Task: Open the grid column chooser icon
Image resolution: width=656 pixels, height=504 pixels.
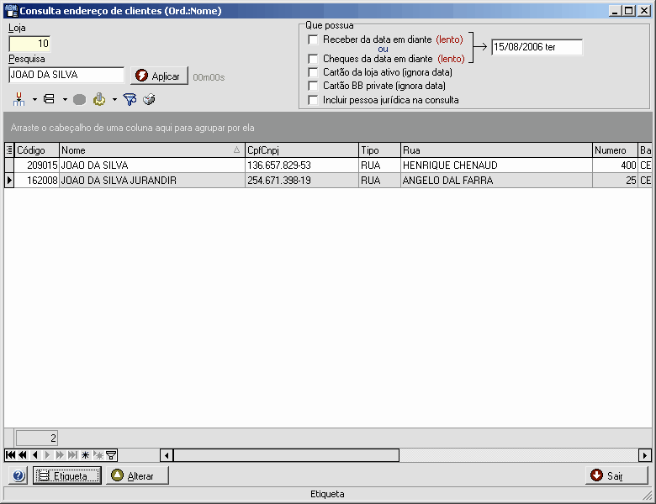Action: point(9,150)
